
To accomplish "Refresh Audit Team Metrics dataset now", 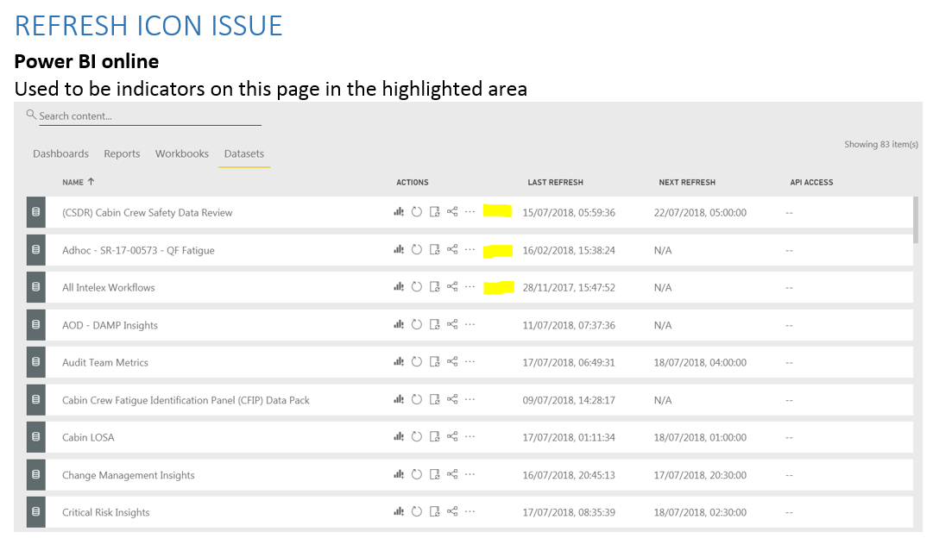I will point(417,361).
